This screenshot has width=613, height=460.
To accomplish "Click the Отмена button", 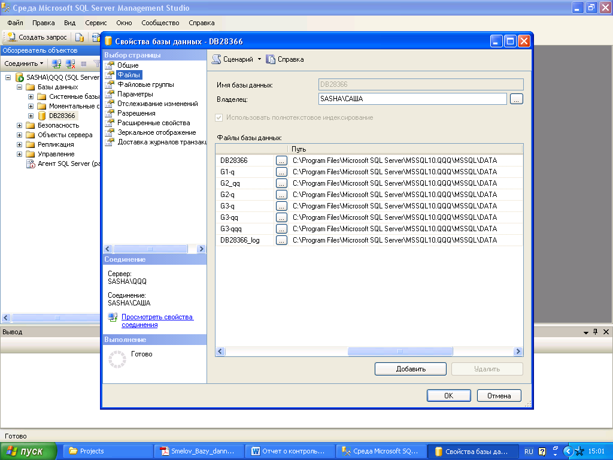I will coord(499,395).
